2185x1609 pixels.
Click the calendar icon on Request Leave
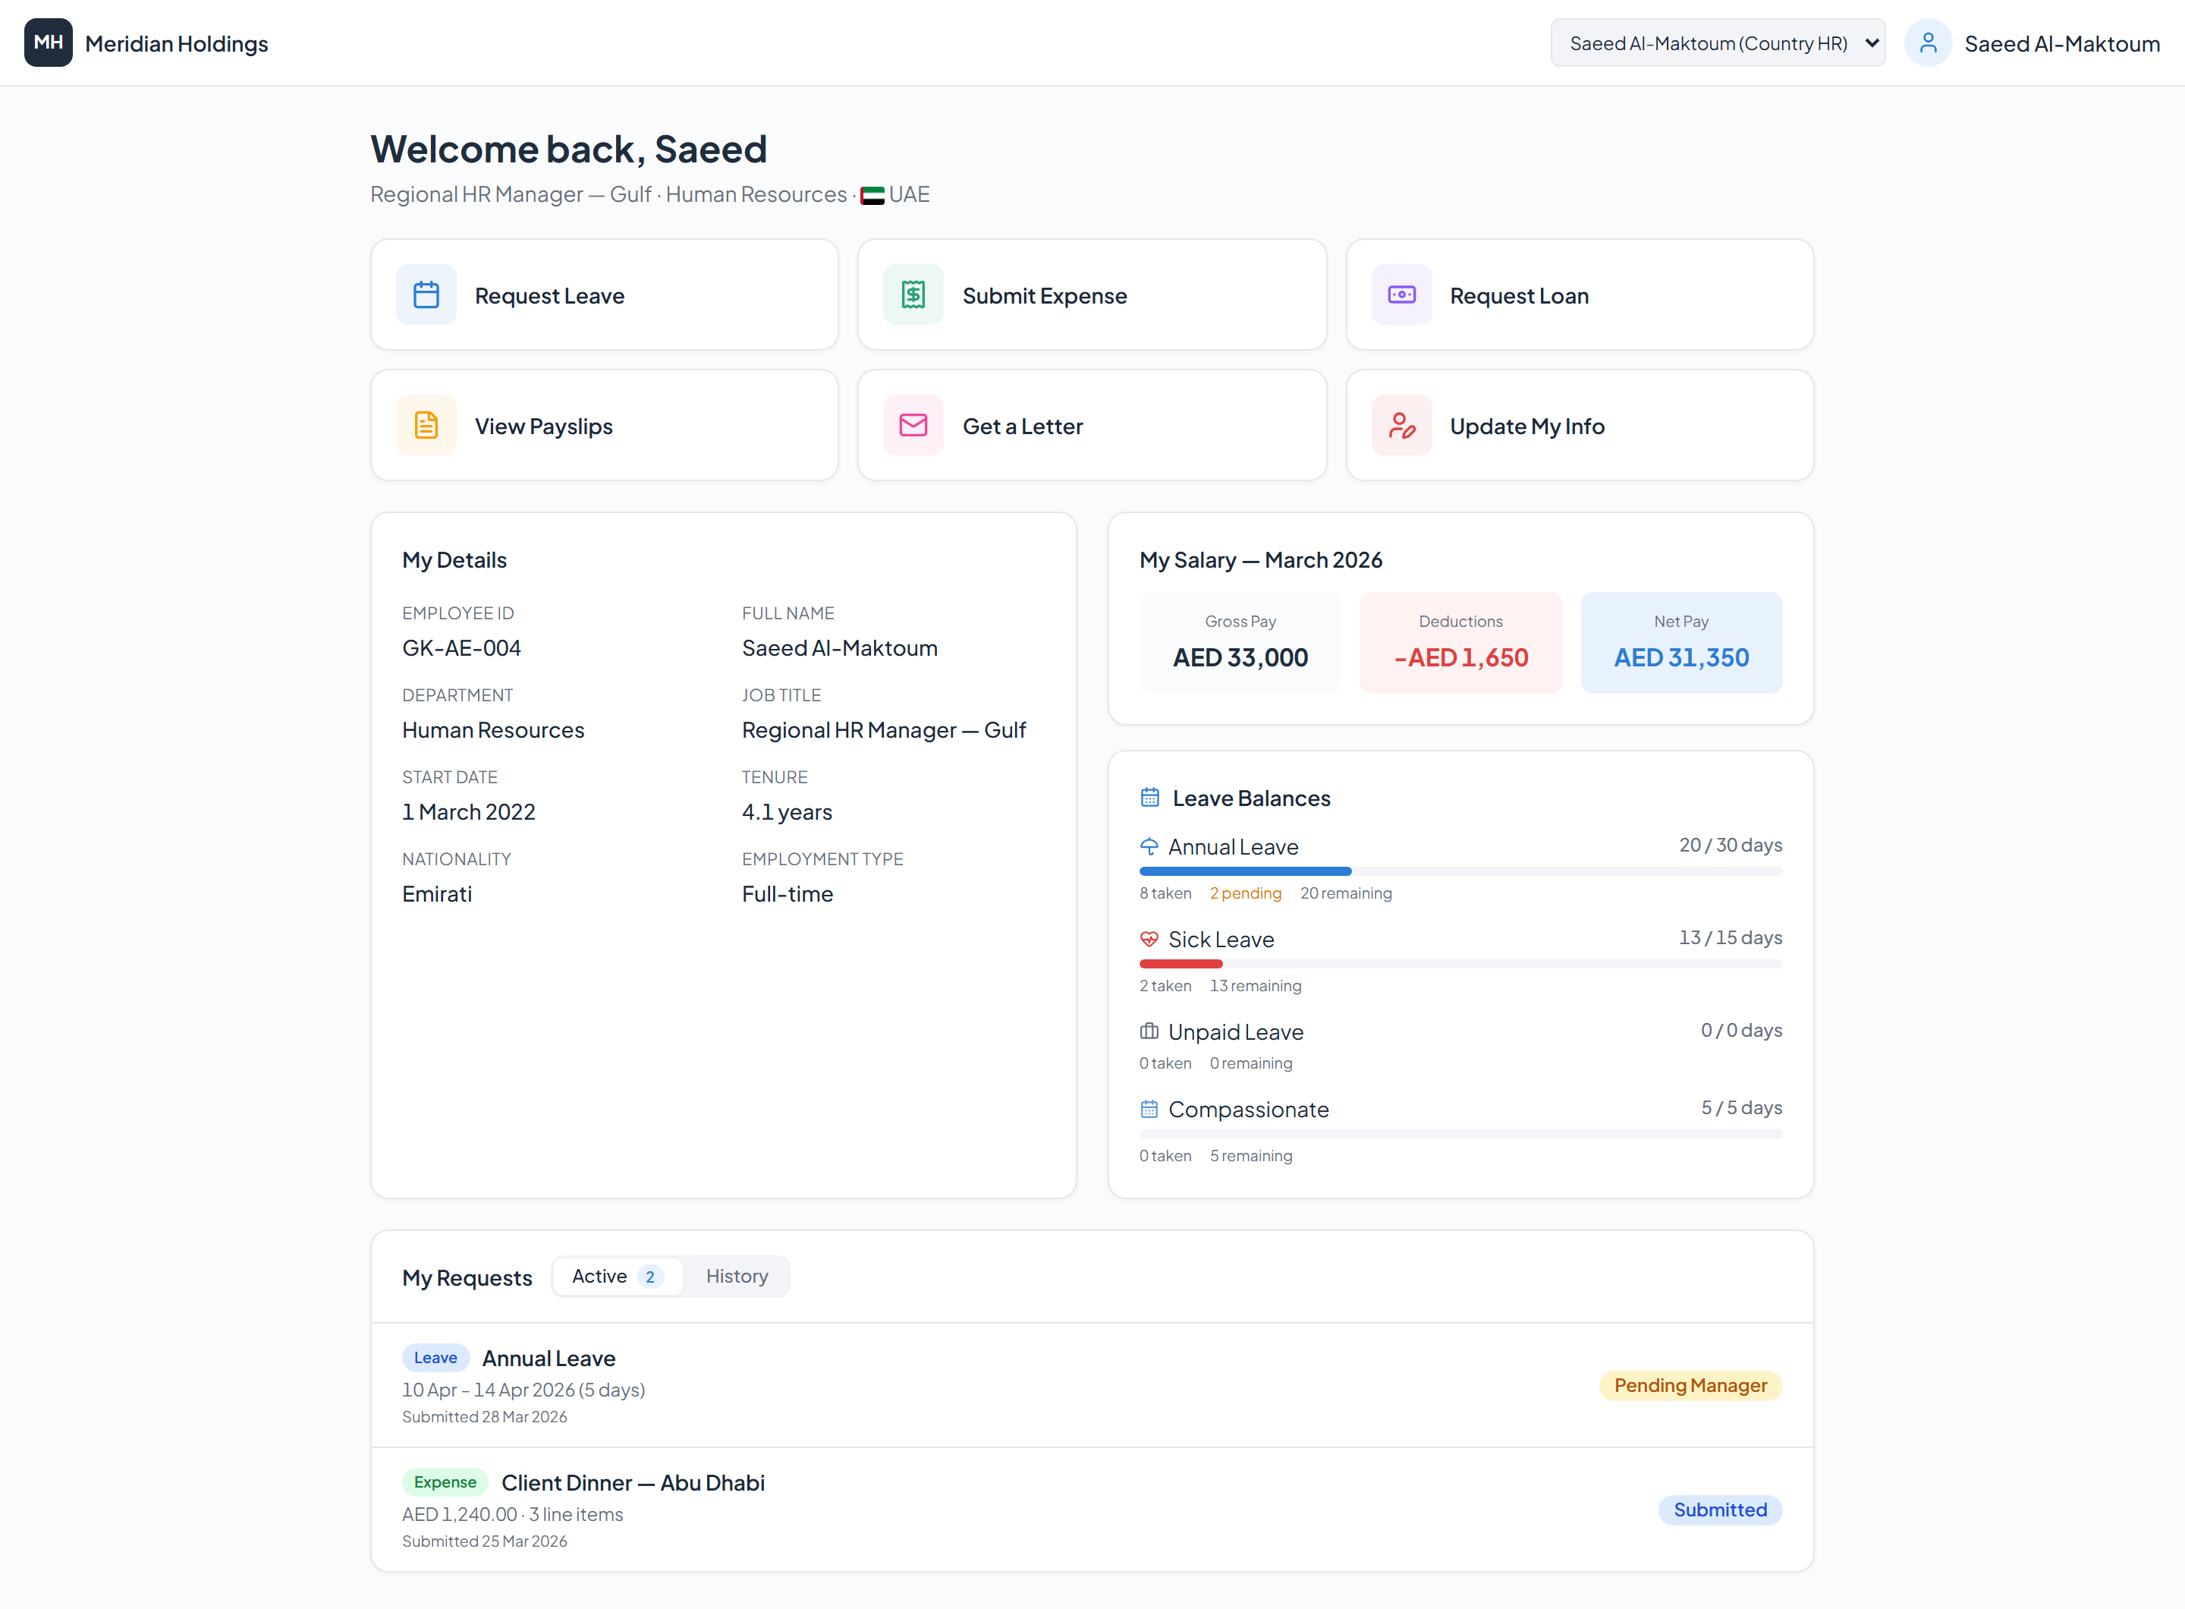click(x=426, y=295)
